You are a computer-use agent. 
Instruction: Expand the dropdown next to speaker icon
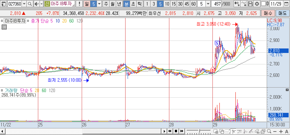click(x=42, y=4)
